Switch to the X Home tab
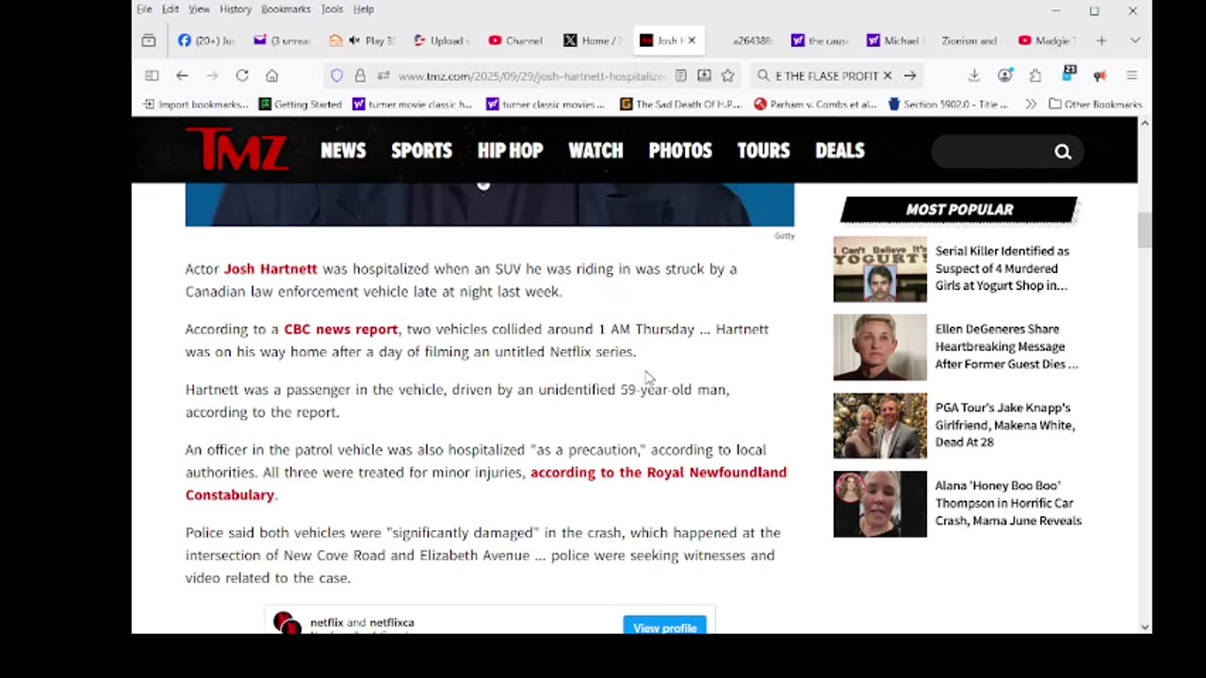Screen dimensions: 1206x678 [593, 40]
